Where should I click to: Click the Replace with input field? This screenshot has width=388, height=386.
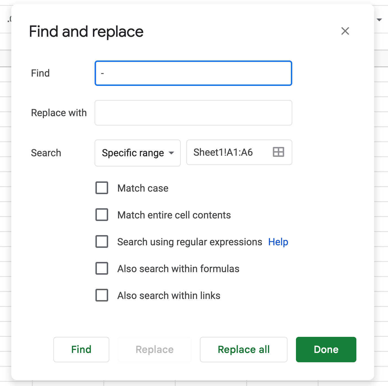click(x=193, y=113)
